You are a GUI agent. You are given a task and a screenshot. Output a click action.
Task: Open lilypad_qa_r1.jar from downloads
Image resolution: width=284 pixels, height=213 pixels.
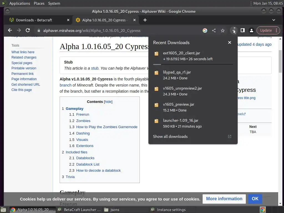(x=193, y=75)
